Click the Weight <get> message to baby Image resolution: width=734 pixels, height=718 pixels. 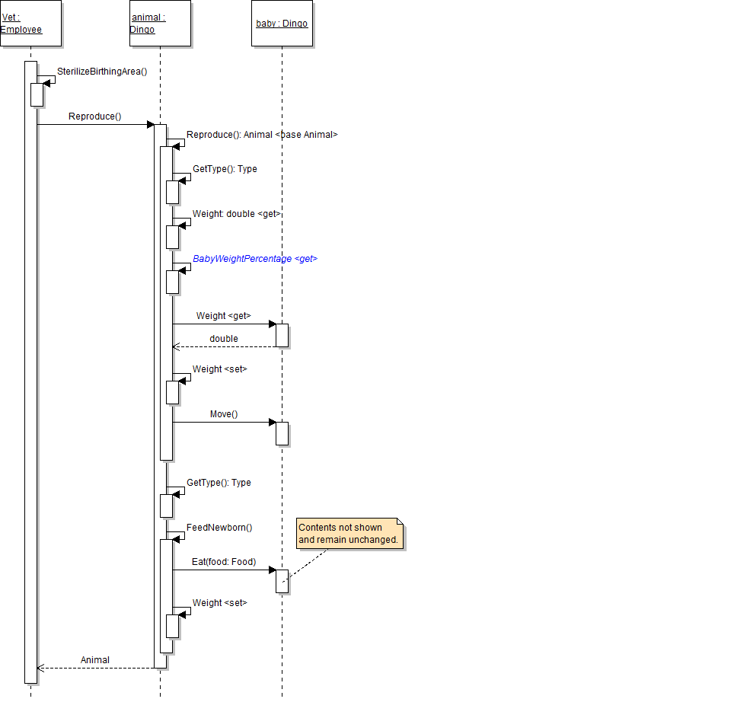pyautogui.click(x=223, y=315)
